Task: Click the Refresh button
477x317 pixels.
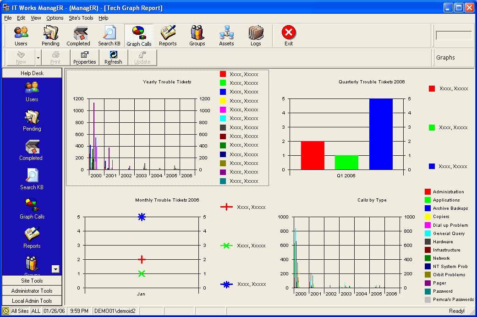Action: coord(113,58)
